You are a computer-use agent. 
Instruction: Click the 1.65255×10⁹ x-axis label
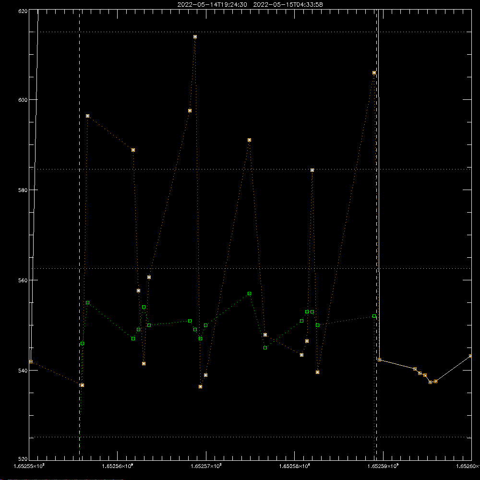click(x=29, y=466)
